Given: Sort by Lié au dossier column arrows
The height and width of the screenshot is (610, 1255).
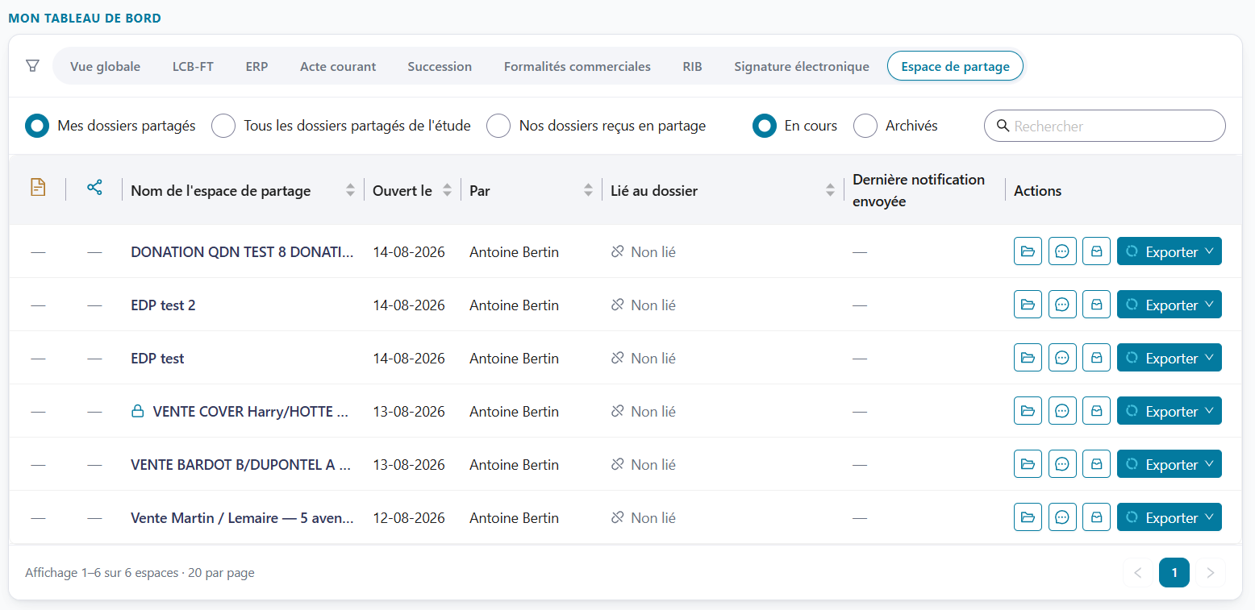Looking at the screenshot, I should pos(830,191).
